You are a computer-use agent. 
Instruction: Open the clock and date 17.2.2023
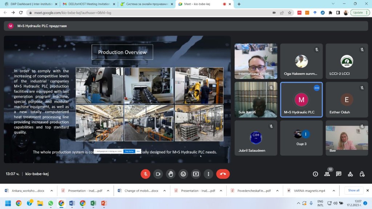(354, 203)
